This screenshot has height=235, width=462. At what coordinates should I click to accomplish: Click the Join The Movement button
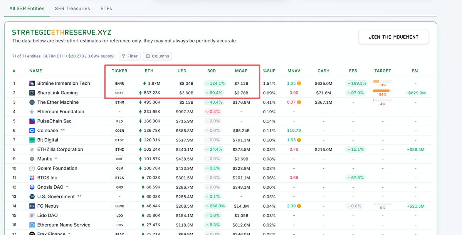tap(394, 37)
